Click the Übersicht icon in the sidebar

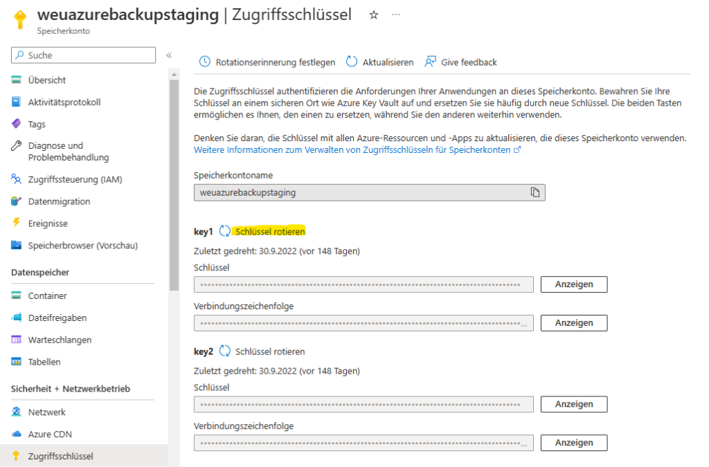click(x=17, y=80)
